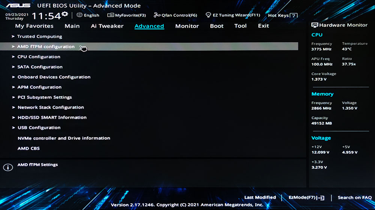Viewport: 375px width, 210px height.
Task: Open MyFavorite(F3) from the top bar
Action: (x=126, y=15)
